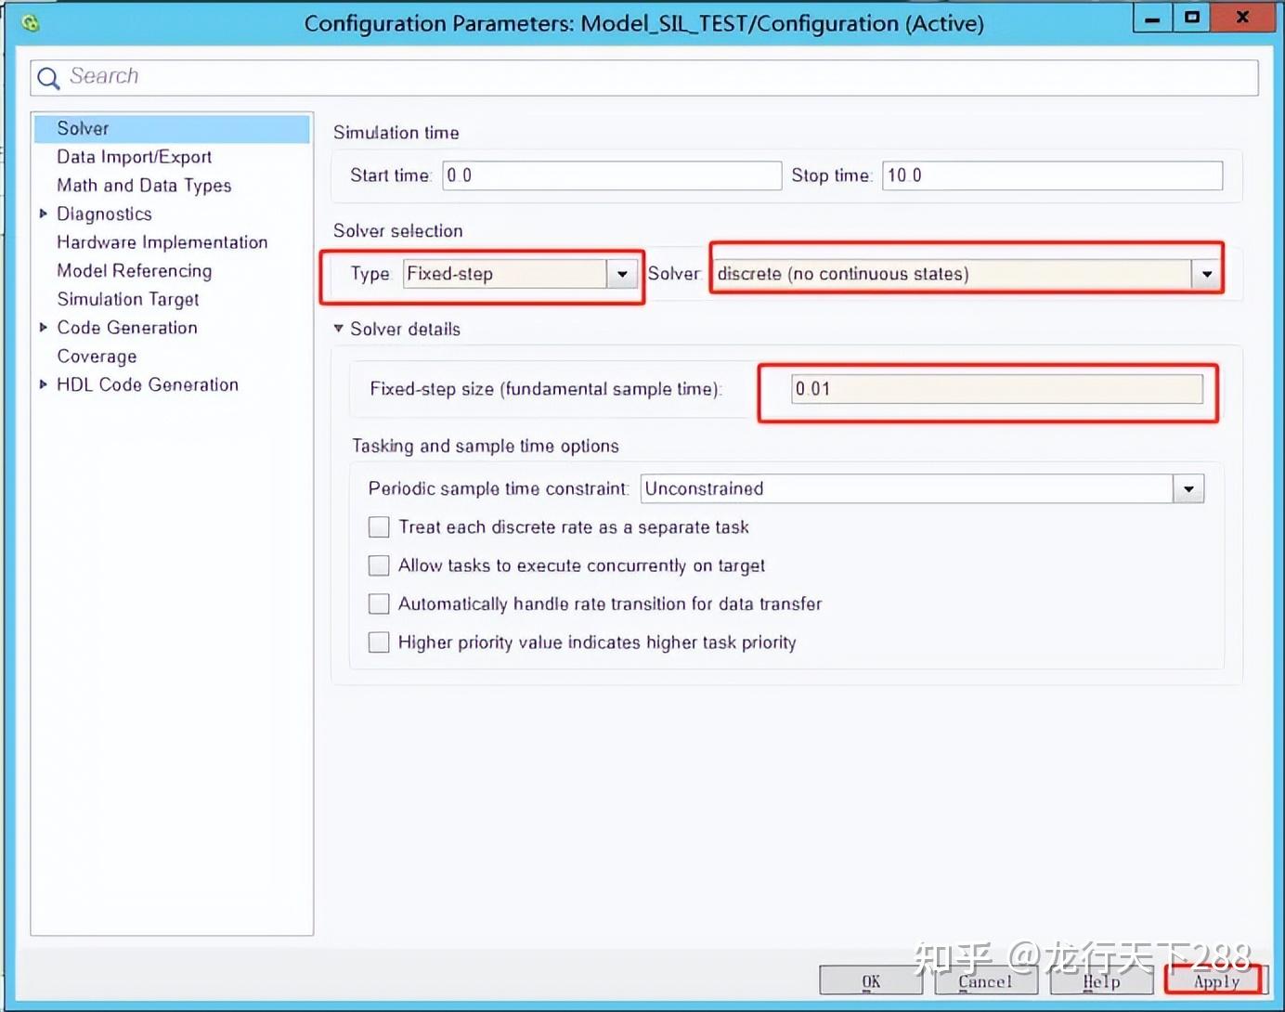Expand the HDL Code Generation node
Image resolution: width=1285 pixels, height=1012 pixels.
[43, 384]
